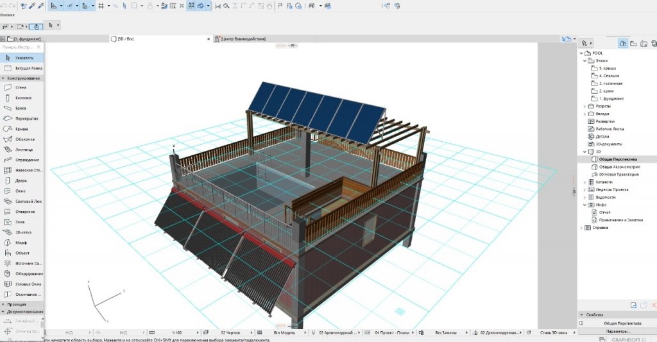657x342 pixels.
Task: Switch to the 1. фундамент tab
Action: [x=26, y=39]
